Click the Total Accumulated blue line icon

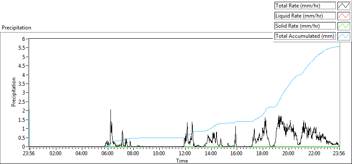(344, 36)
